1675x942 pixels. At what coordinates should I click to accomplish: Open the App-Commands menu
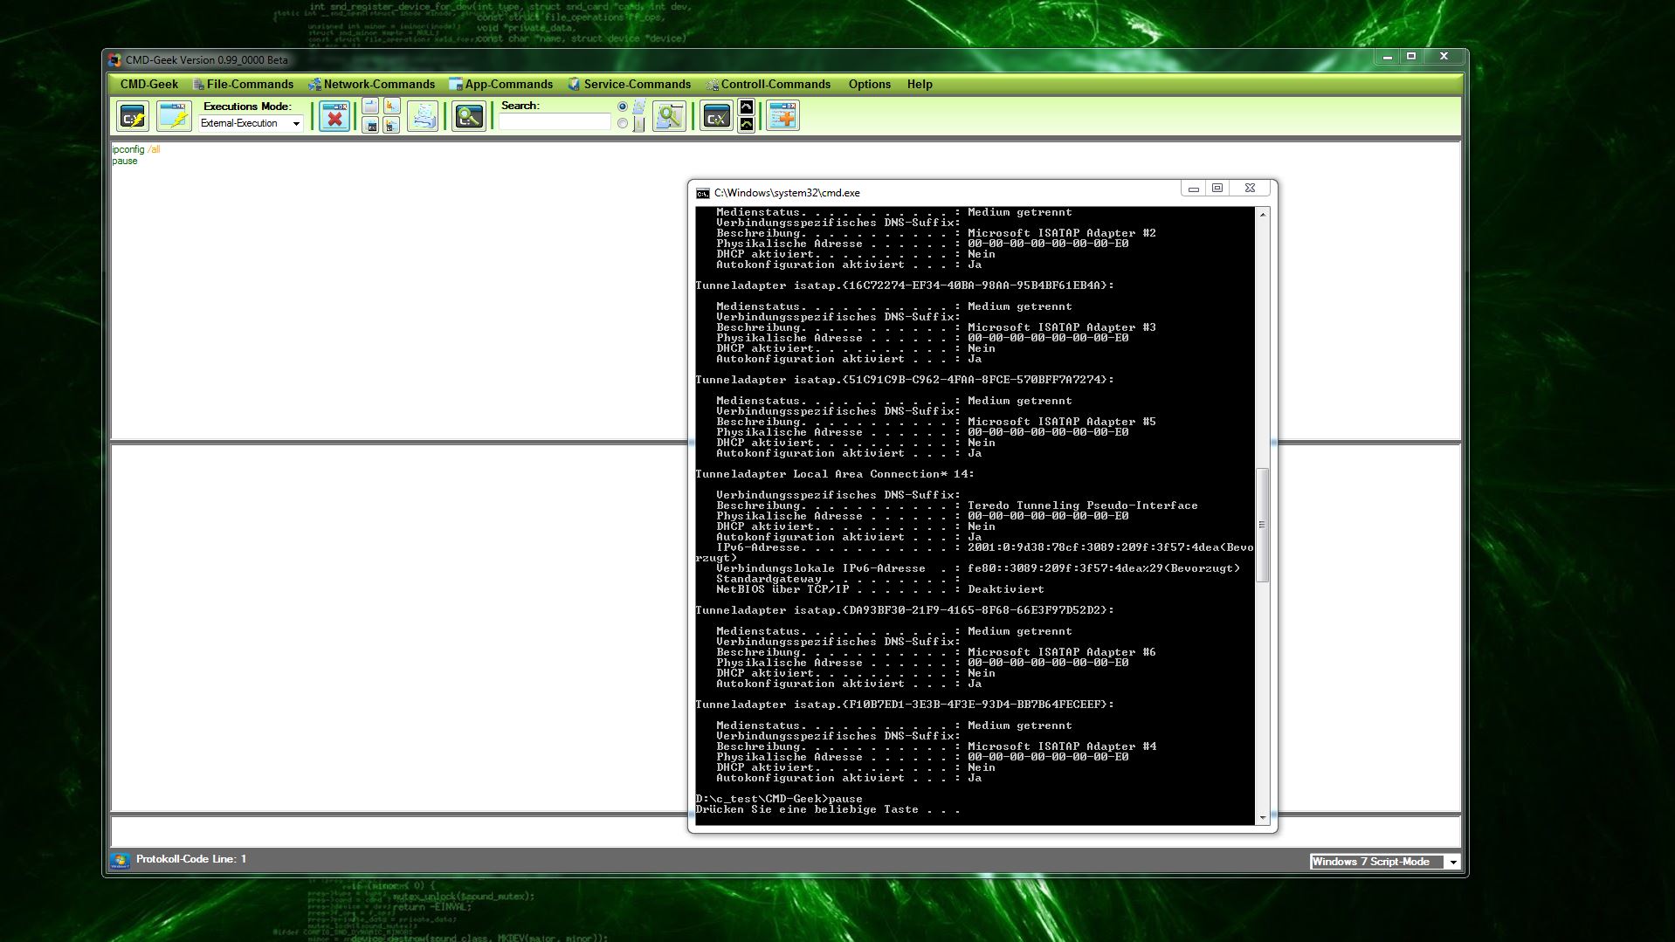500,85
